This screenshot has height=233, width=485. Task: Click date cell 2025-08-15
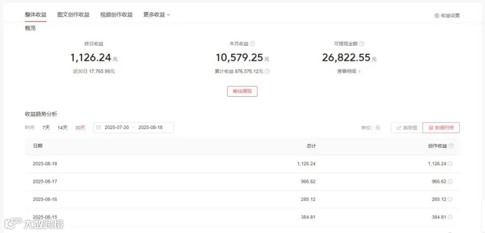tap(45, 217)
